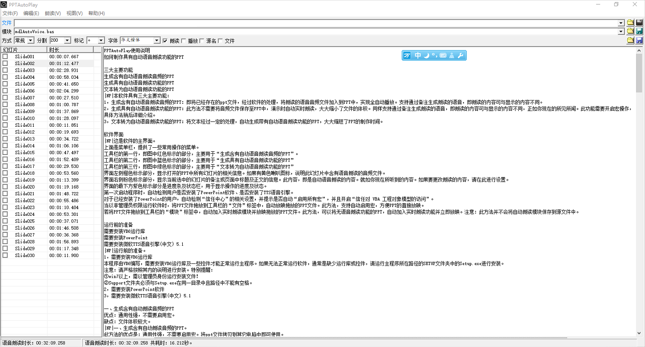Open the 朗读(V) menu
The width and height of the screenshot is (645, 347).
[53, 13]
